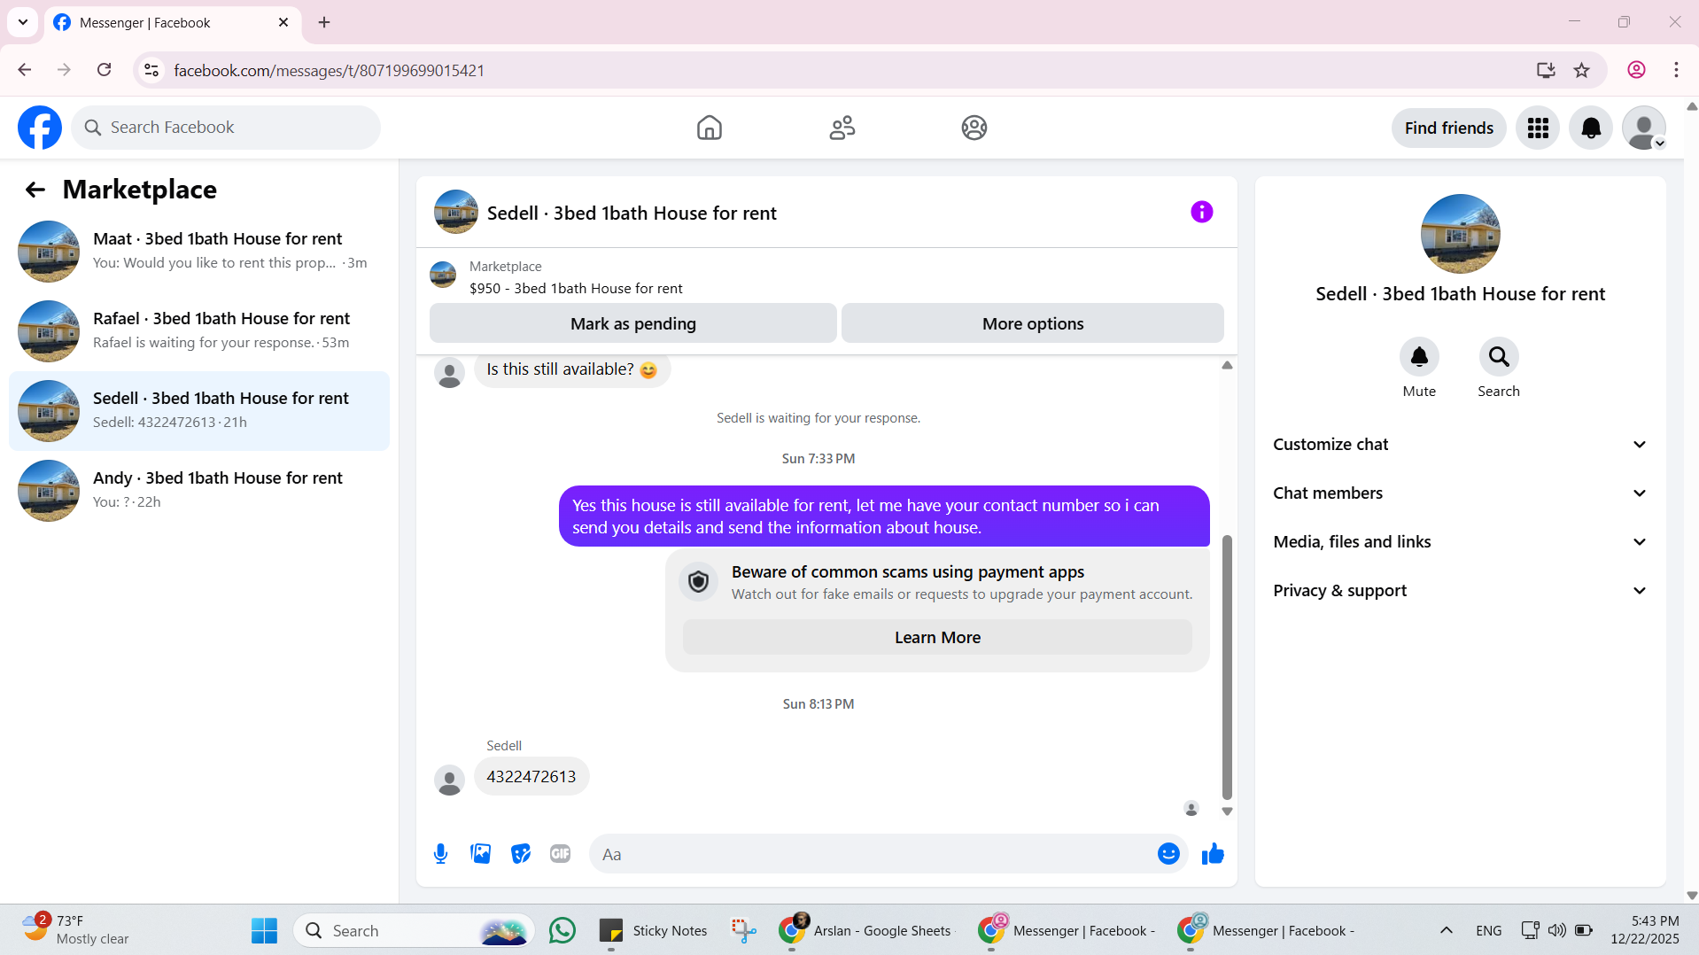Image resolution: width=1699 pixels, height=955 pixels.
Task: Open the $950 Marketplace listing link
Action: (576, 289)
